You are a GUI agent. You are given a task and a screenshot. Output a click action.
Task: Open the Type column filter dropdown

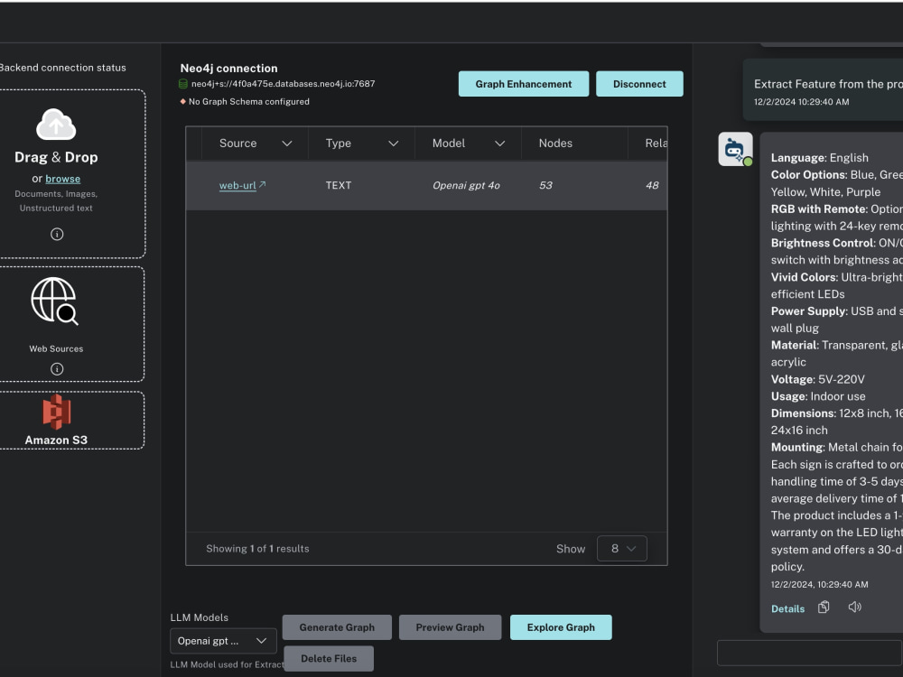[394, 144]
